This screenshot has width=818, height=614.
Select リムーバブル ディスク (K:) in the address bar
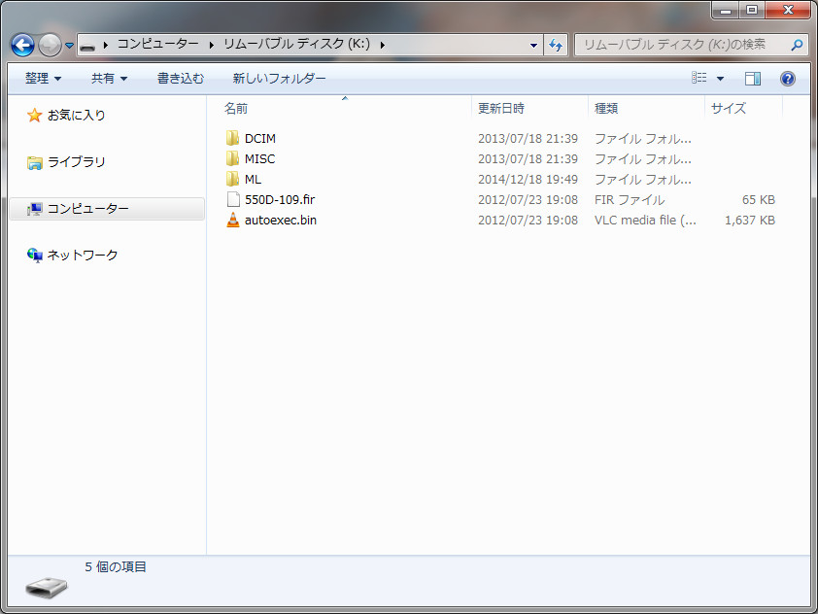[297, 44]
